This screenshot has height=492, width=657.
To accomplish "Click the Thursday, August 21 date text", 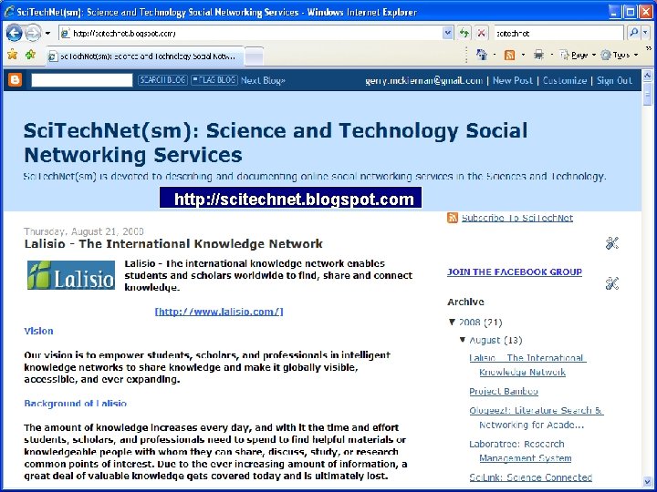I will pyautogui.click(x=84, y=231).
